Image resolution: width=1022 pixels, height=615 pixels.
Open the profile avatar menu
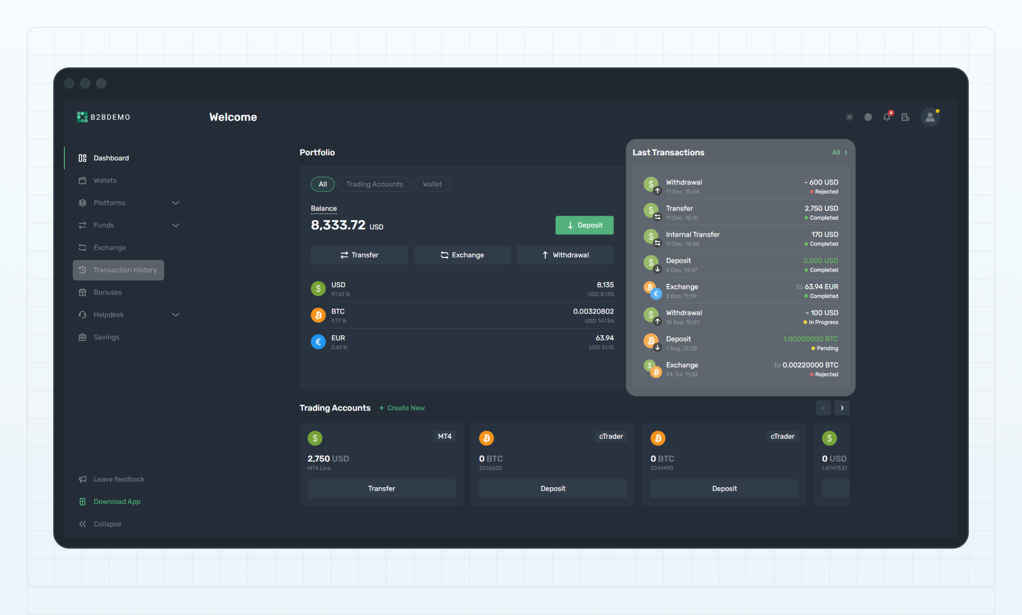tap(930, 117)
